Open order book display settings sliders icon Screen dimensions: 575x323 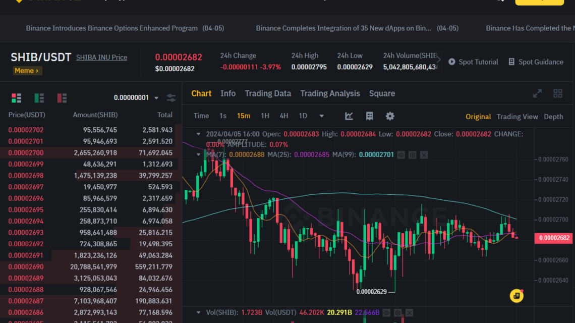tap(171, 98)
